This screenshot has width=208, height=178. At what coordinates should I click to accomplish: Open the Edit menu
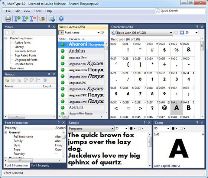pyautogui.click(x=17, y=11)
